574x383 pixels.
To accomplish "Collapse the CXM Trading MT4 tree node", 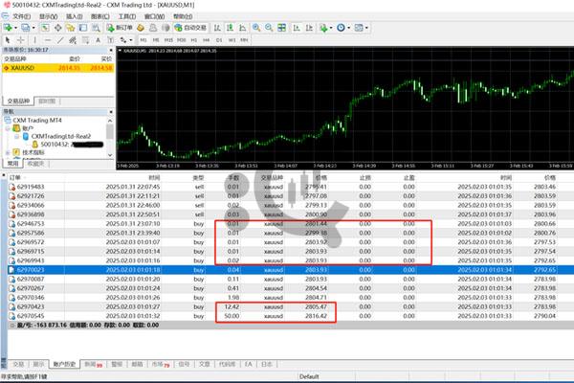I will [6, 121].
